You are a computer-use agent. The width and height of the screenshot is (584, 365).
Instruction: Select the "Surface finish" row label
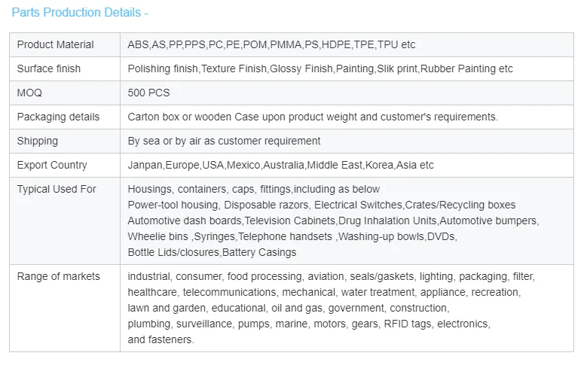pyautogui.click(x=48, y=68)
